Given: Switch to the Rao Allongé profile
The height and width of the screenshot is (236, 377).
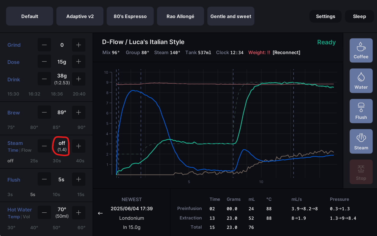Looking at the screenshot, I should click(181, 16).
